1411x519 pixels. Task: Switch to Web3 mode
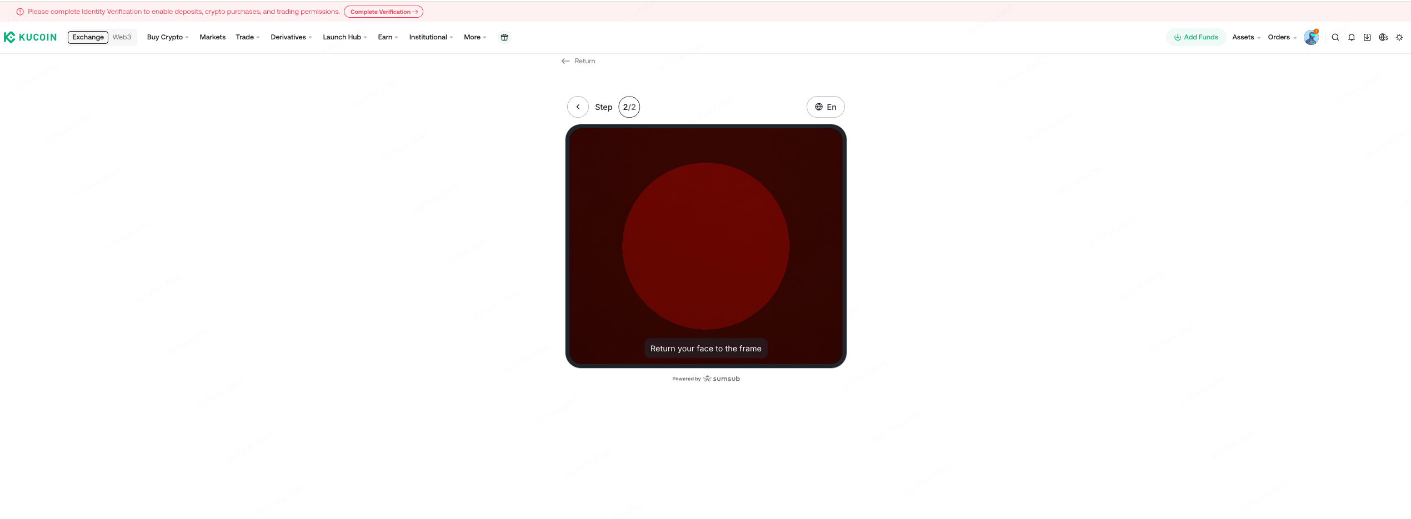click(122, 37)
